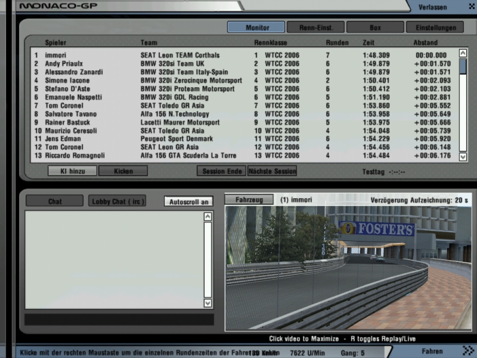The image size is (477, 358).
Task: Click the Nächste Session button
Action: click(x=272, y=171)
